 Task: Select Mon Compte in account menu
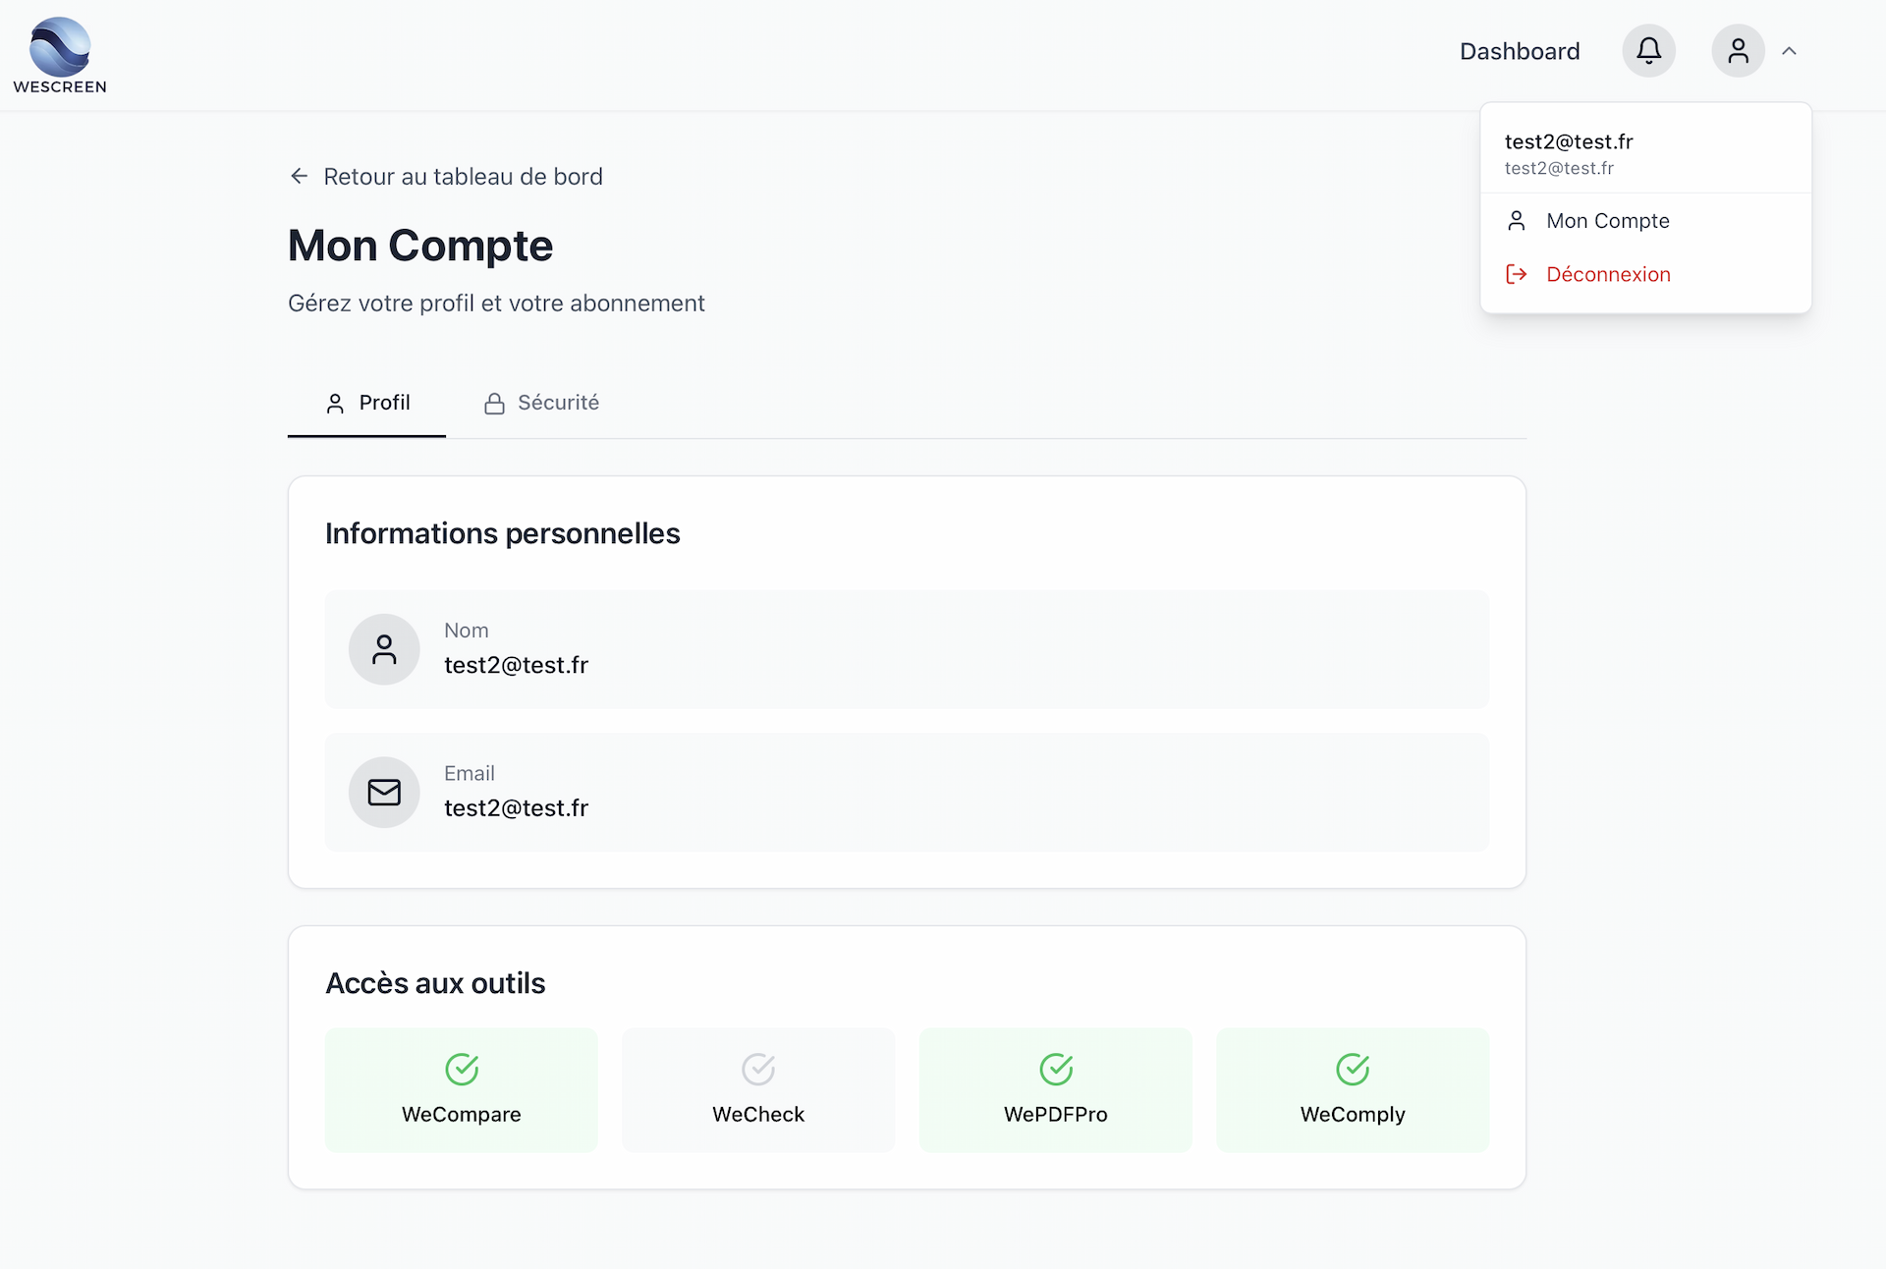(x=1645, y=221)
